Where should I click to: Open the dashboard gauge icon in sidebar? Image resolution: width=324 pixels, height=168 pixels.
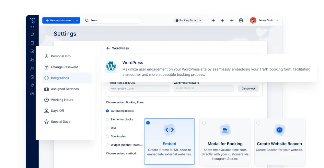(32, 34)
